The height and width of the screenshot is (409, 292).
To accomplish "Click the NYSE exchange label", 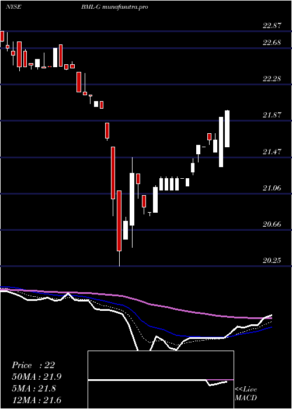I will 13,7.
